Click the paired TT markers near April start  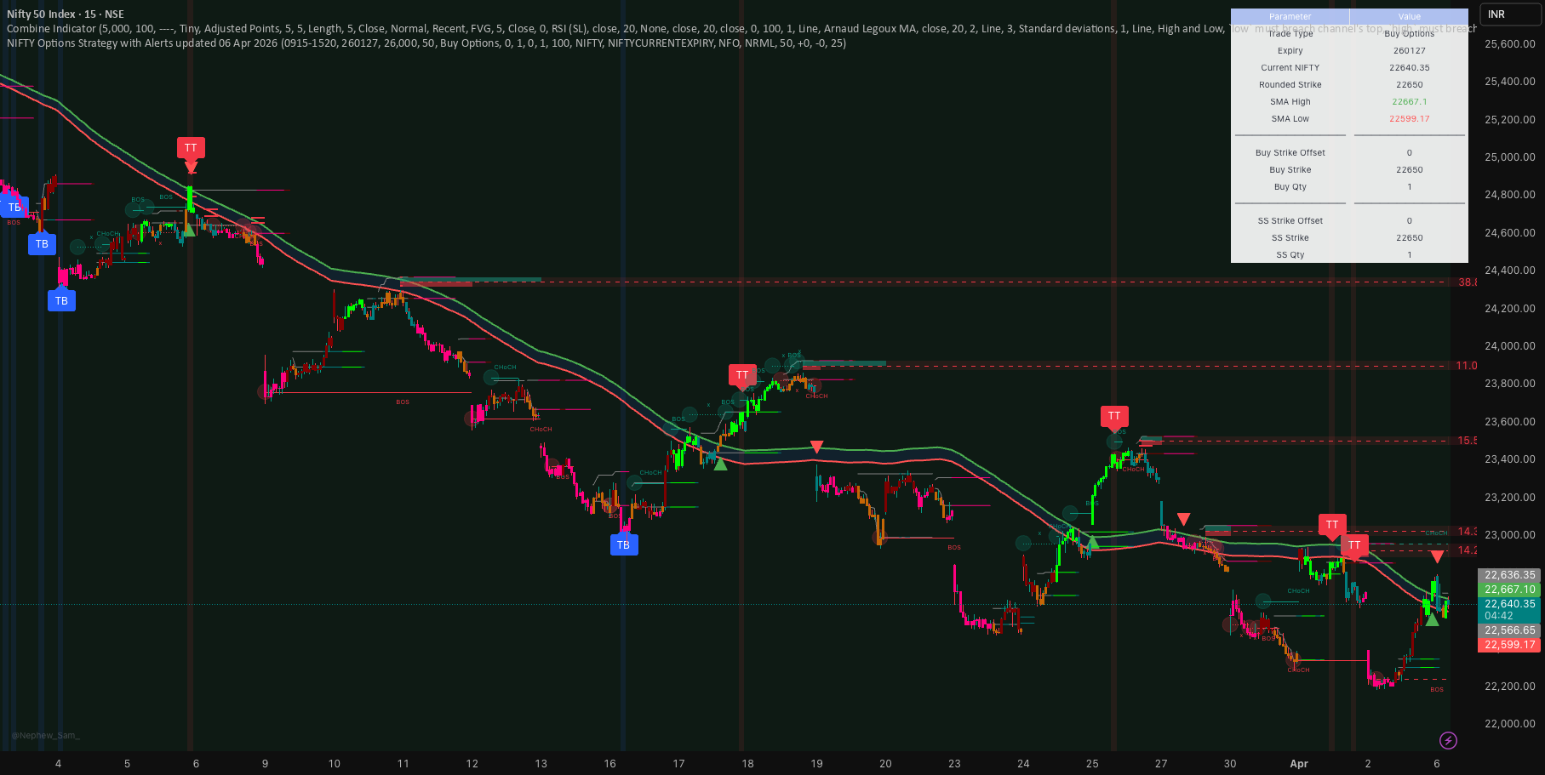click(1343, 534)
